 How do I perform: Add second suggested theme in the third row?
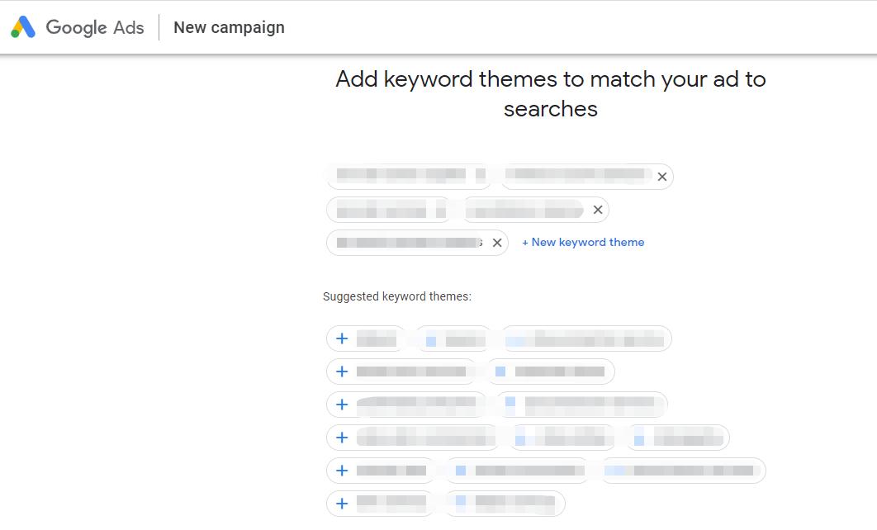pos(510,405)
